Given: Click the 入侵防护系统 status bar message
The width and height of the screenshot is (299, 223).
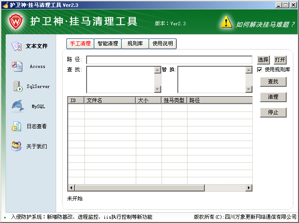Looking at the screenshot, I should click(82, 217).
